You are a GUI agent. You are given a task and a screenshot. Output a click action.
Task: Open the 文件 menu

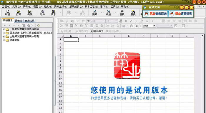16,6
